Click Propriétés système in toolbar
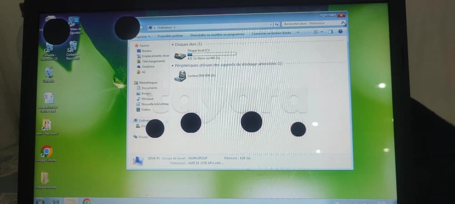 pyautogui.click(x=170, y=35)
